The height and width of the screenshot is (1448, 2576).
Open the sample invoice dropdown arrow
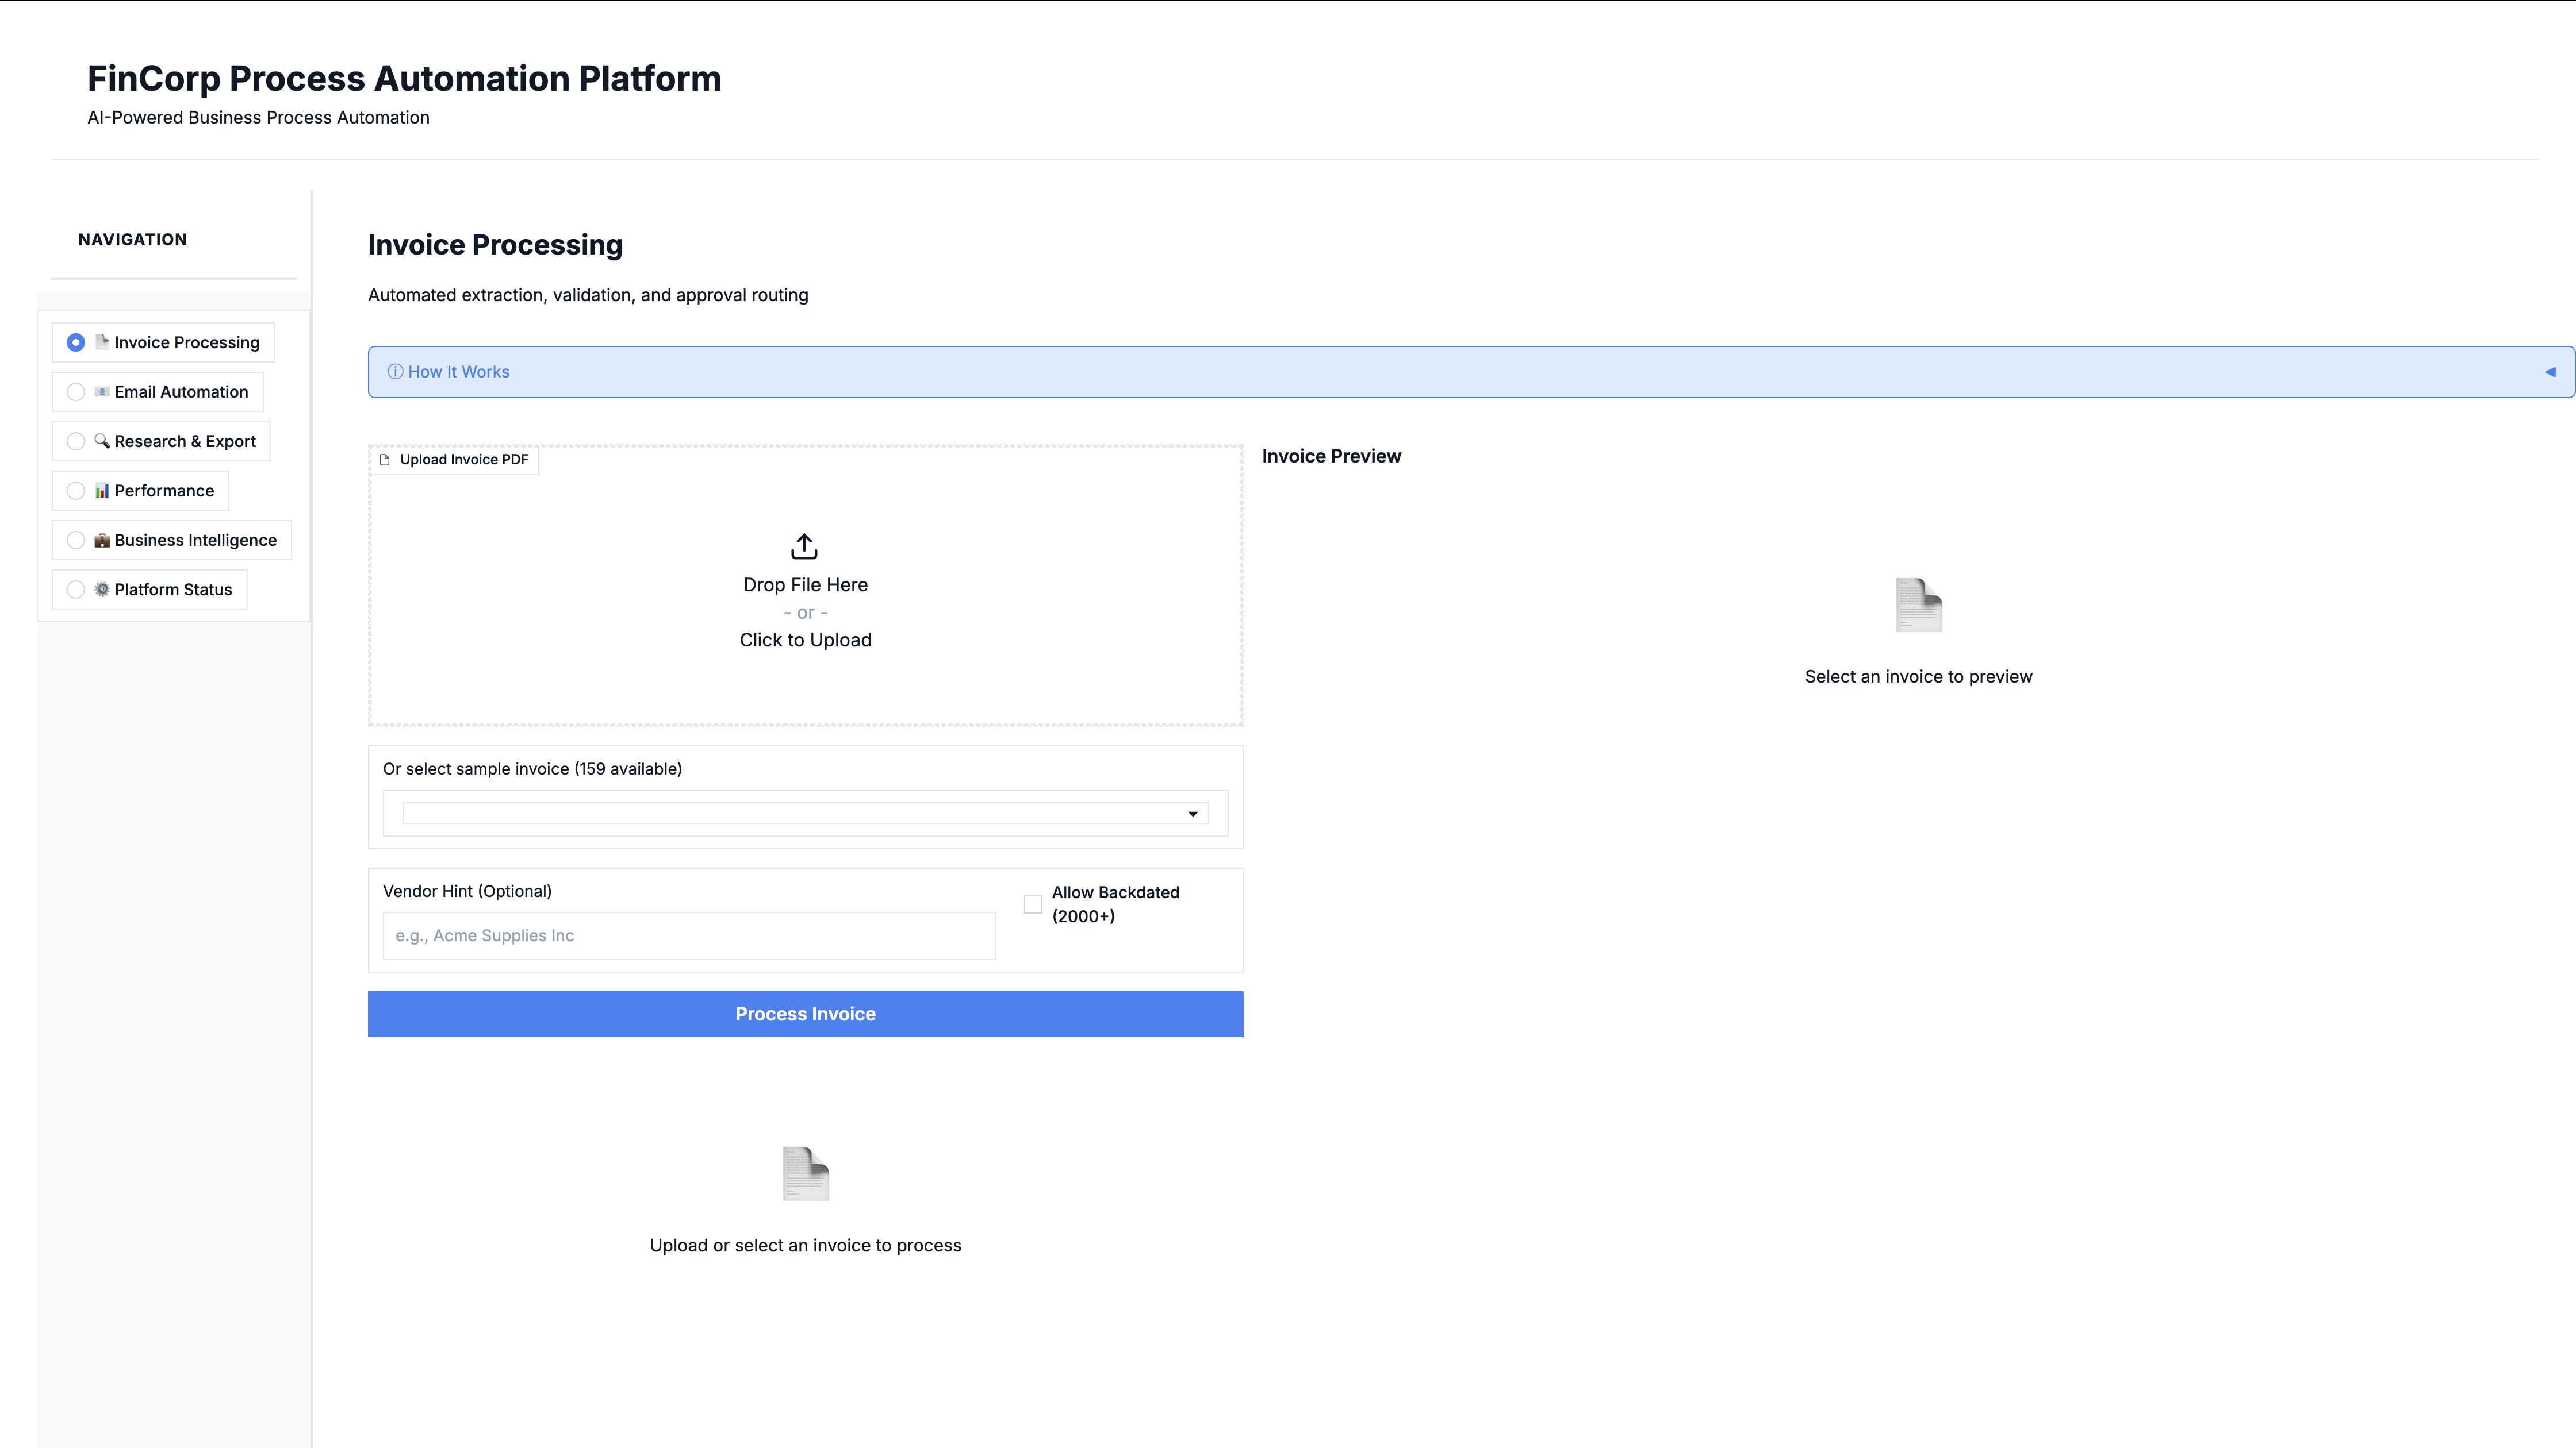pos(1192,814)
